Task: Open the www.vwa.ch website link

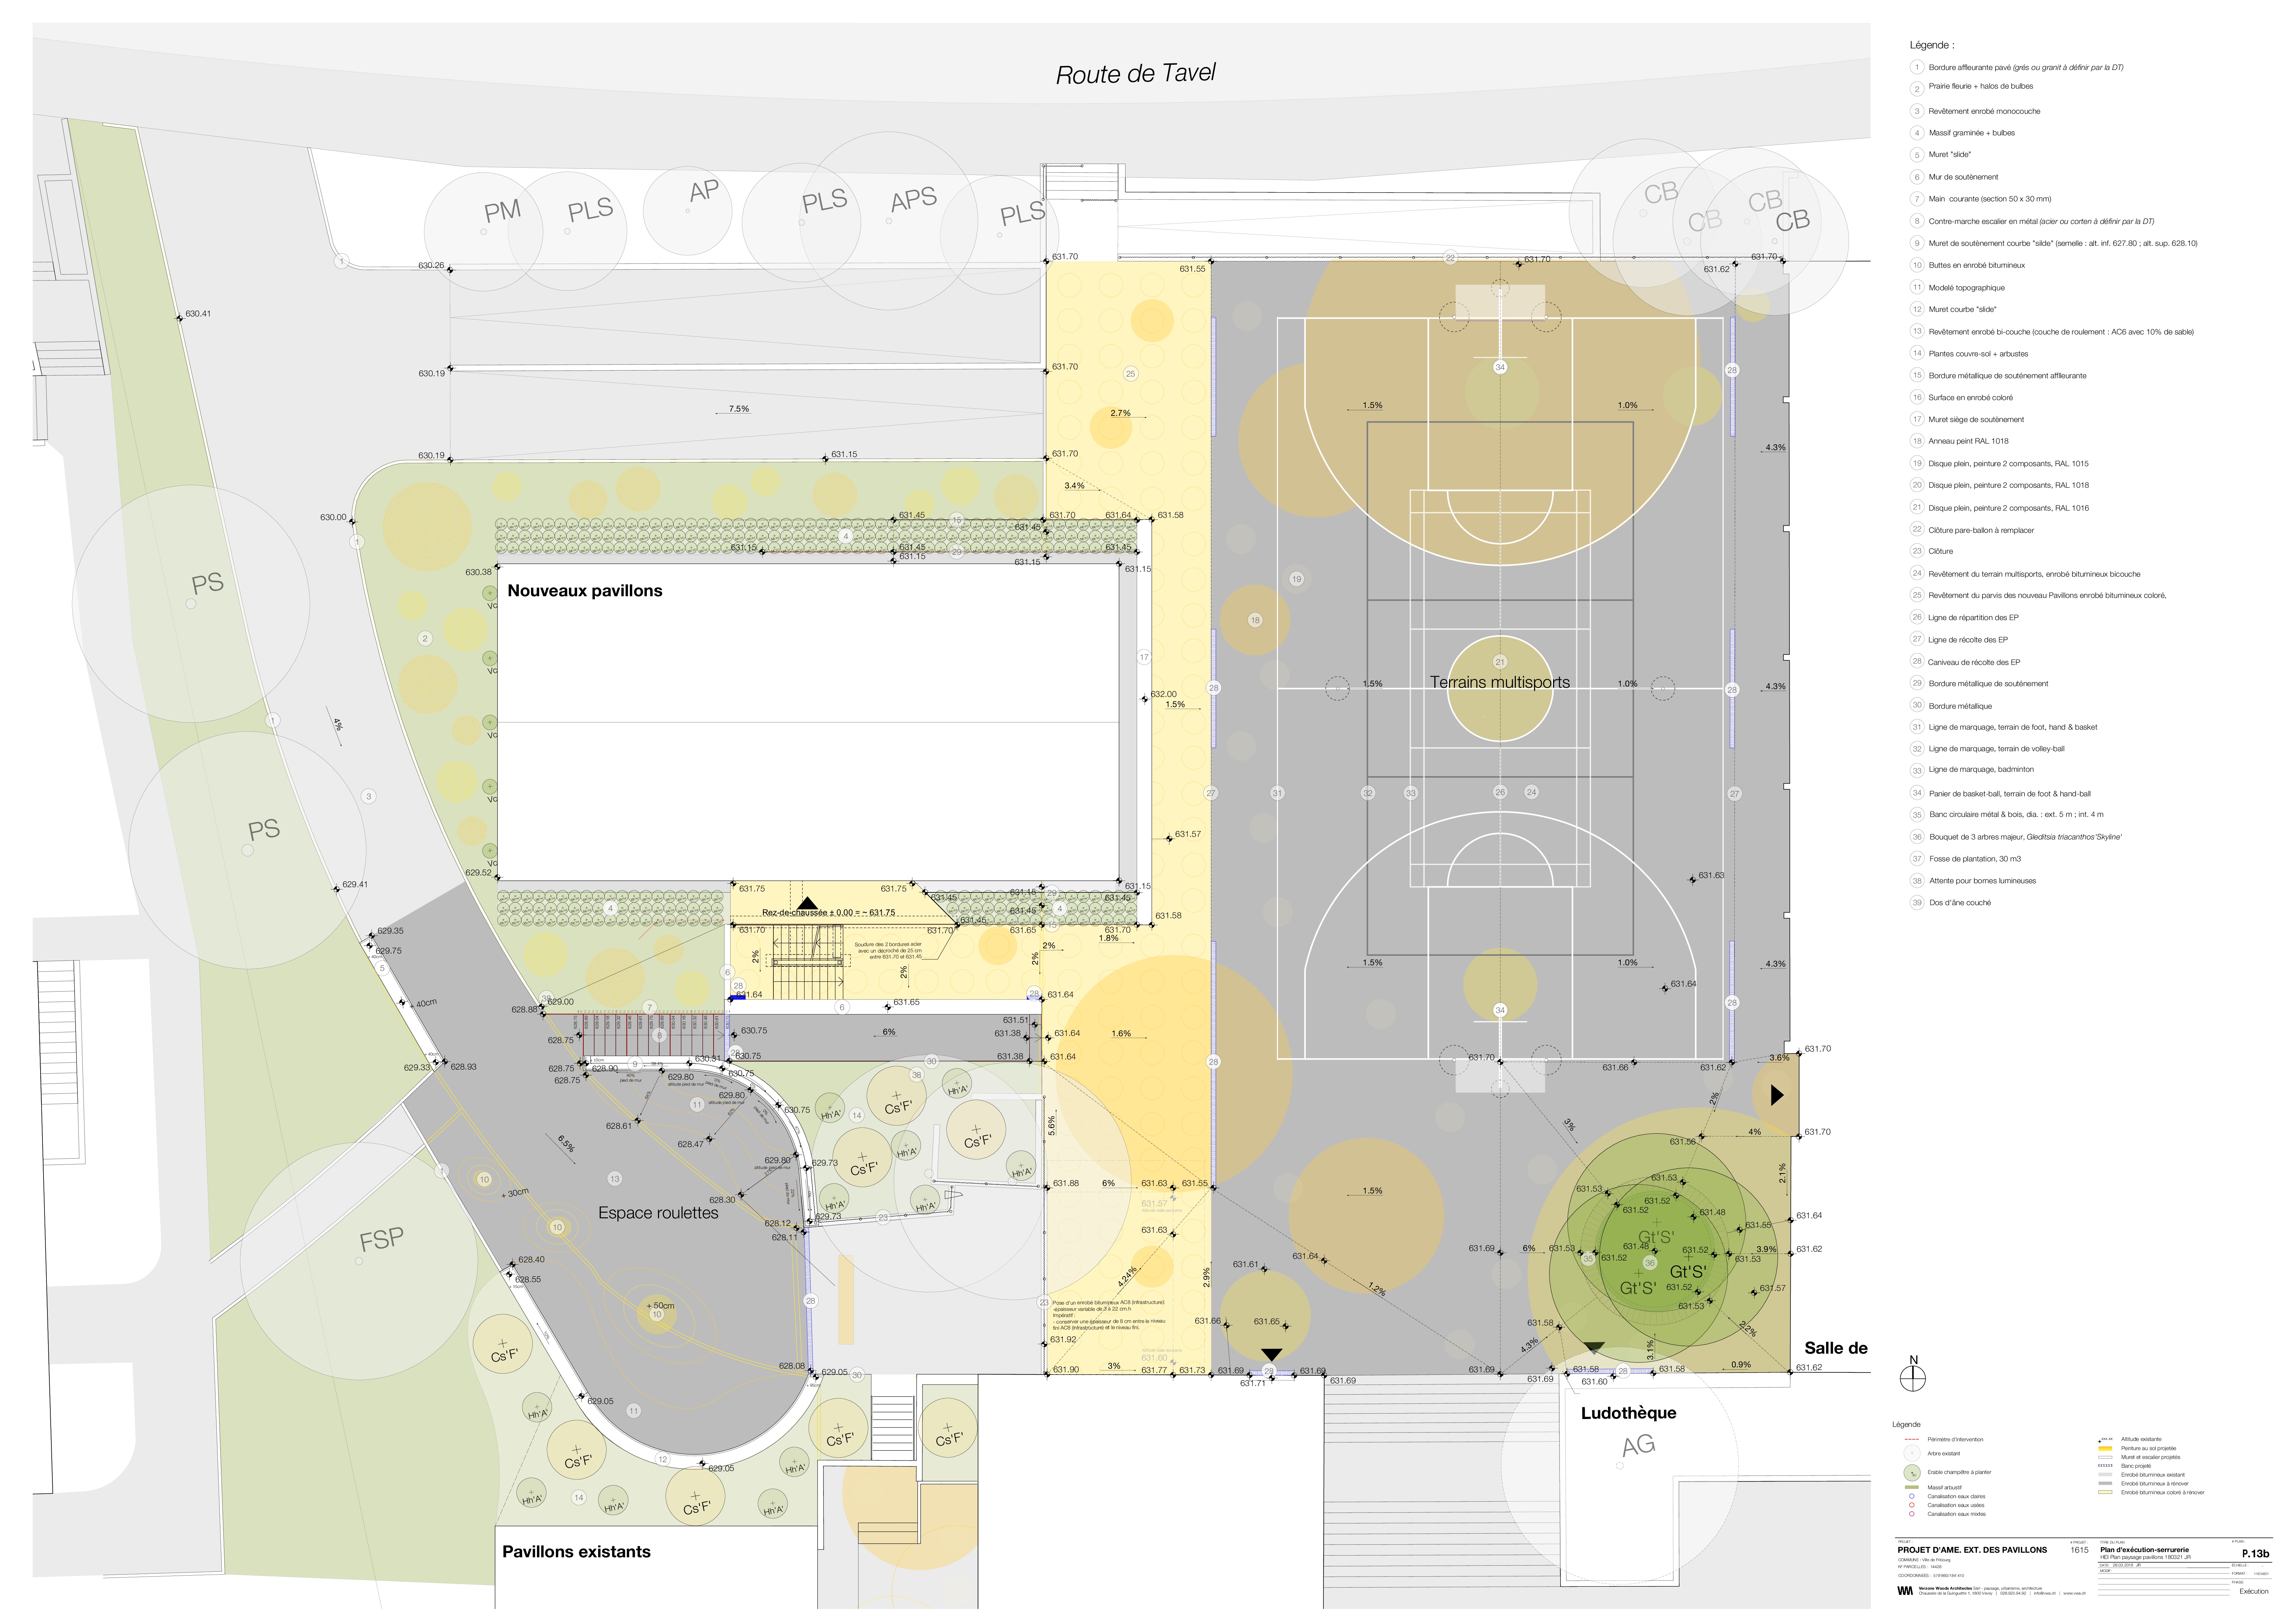Action: 2075,1593
